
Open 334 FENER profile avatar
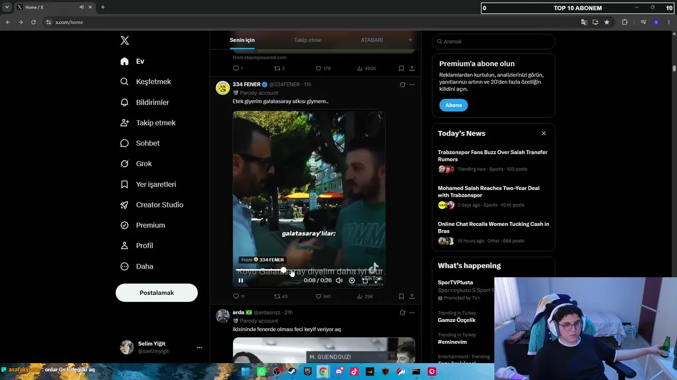pyautogui.click(x=223, y=88)
